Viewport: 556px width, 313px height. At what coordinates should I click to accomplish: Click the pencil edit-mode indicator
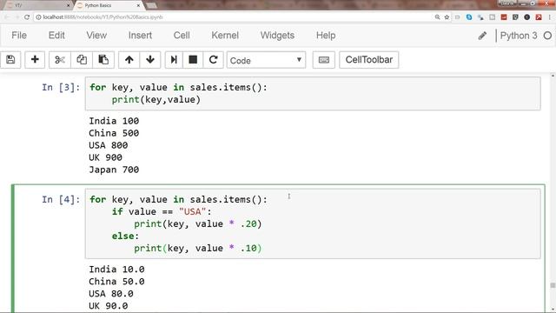[482, 36]
